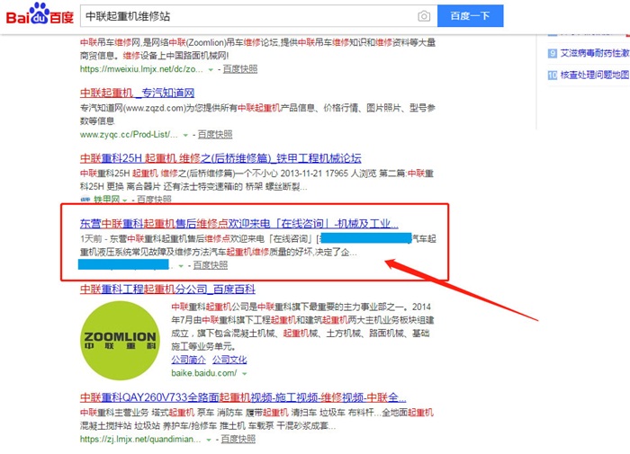Open the 公司文化 link

tap(229, 360)
